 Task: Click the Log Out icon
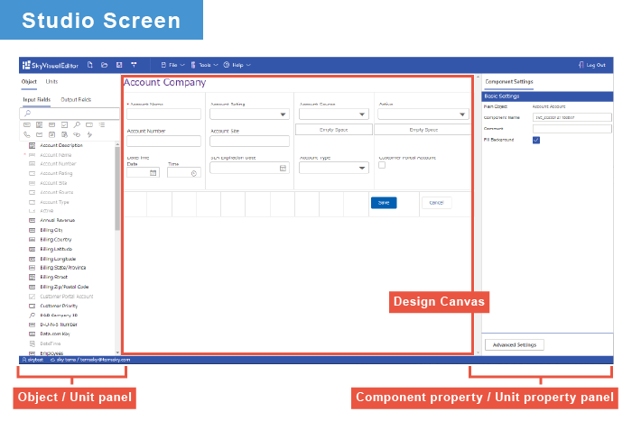581,65
